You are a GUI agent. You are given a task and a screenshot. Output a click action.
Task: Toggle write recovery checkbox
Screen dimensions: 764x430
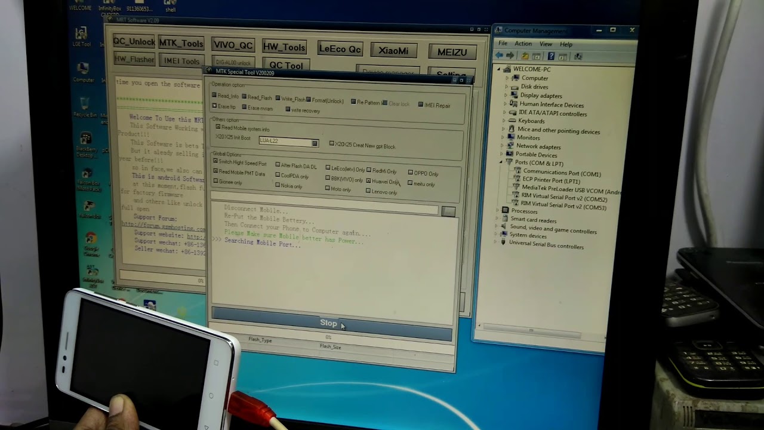[x=288, y=109]
